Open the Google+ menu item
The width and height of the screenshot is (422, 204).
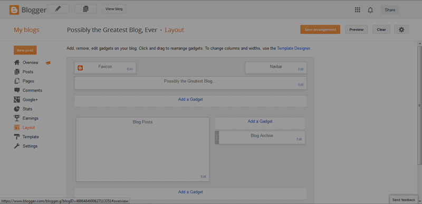click(x=30, y=100)
